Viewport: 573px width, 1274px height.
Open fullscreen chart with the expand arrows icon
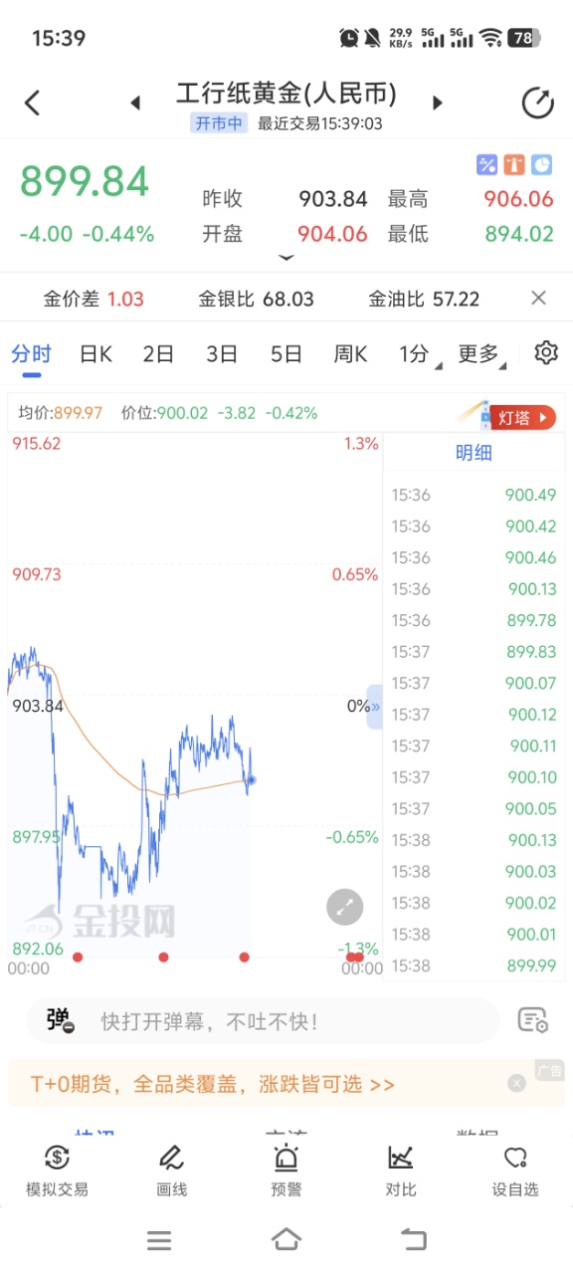(345, 907)
